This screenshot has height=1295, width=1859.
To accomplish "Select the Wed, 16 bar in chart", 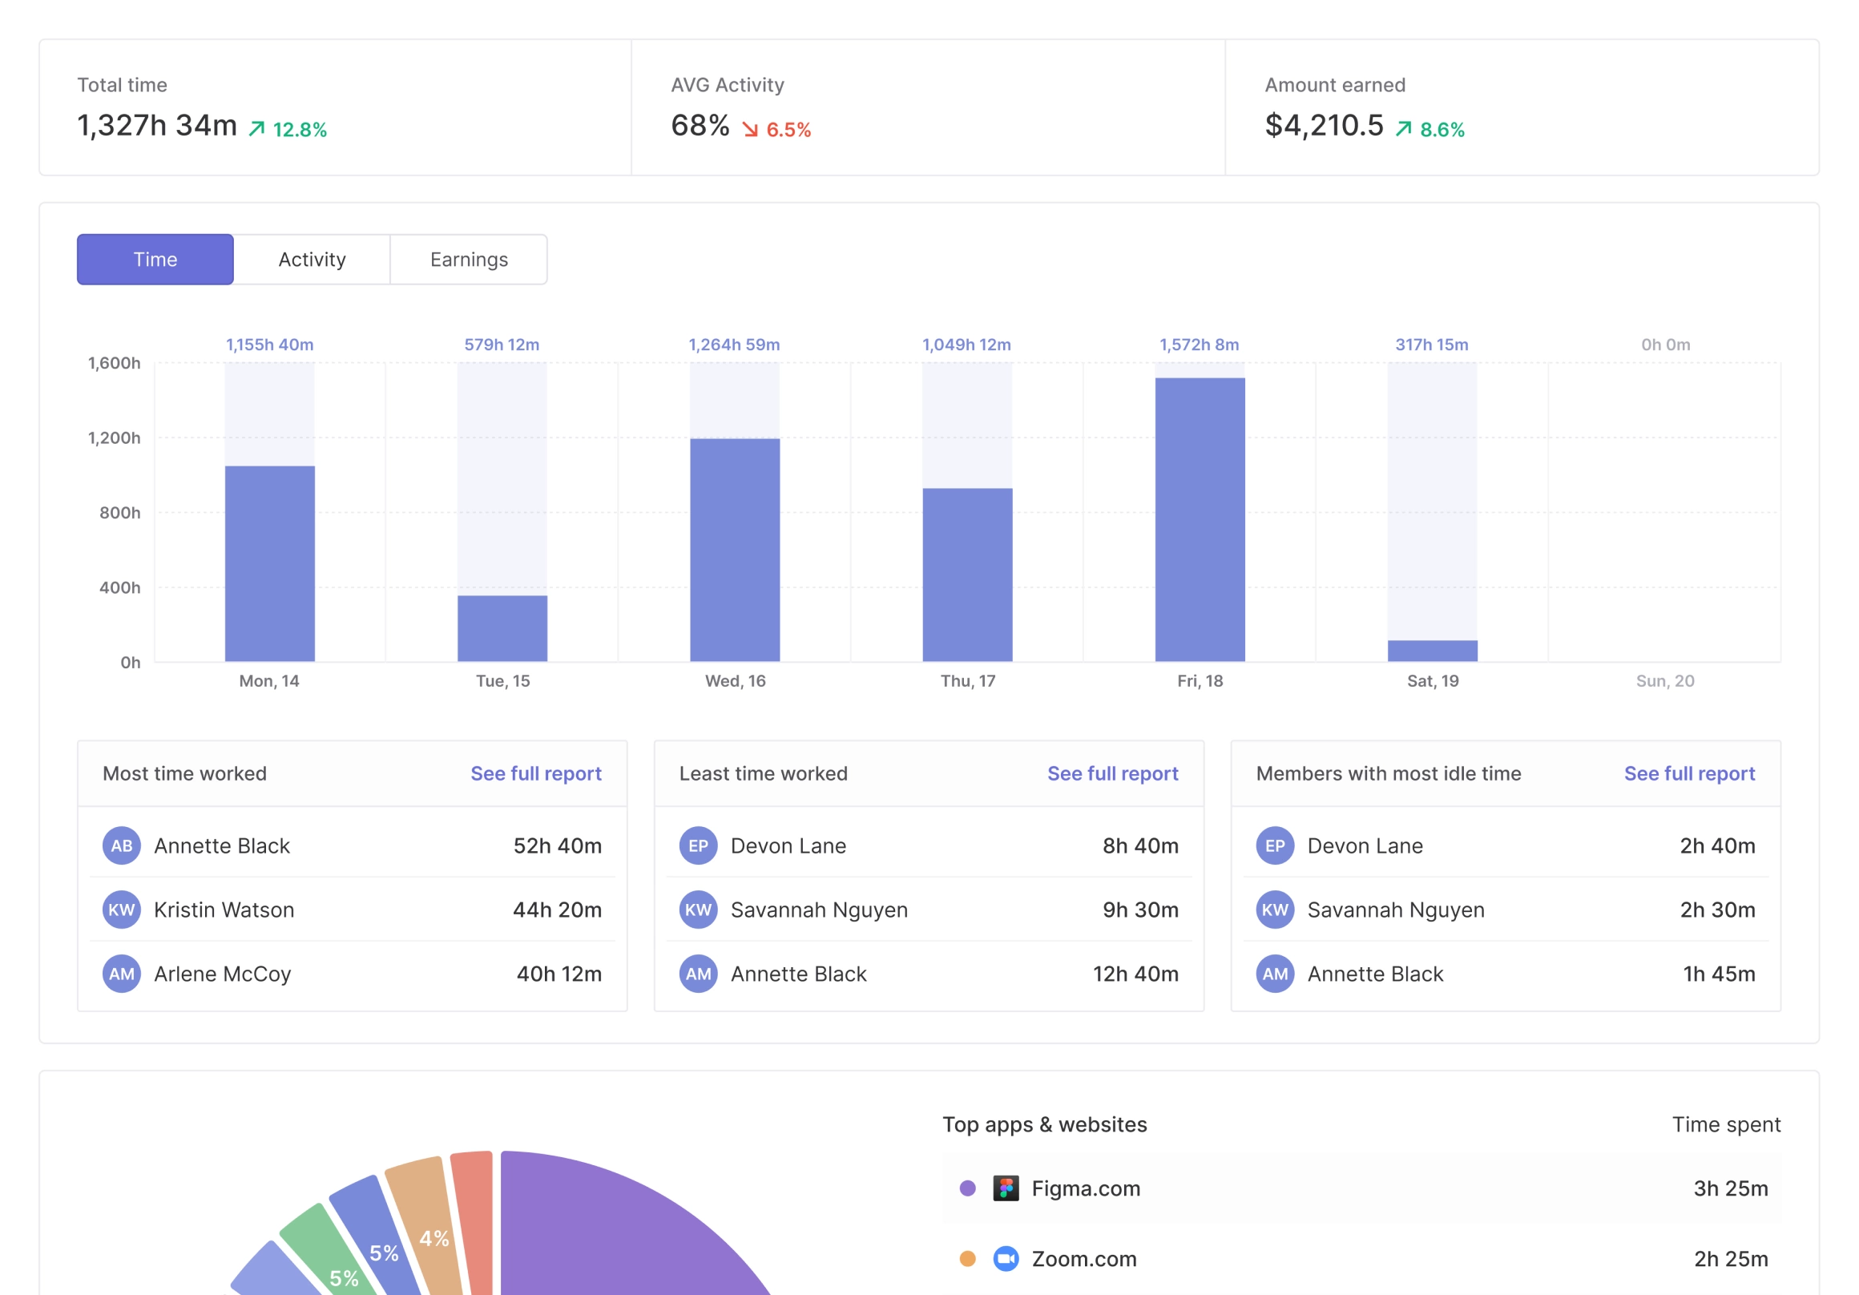I will pos(734,550).
